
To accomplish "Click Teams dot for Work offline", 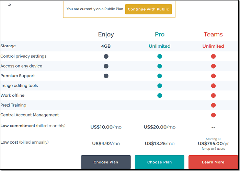I will tap(213, 96).
